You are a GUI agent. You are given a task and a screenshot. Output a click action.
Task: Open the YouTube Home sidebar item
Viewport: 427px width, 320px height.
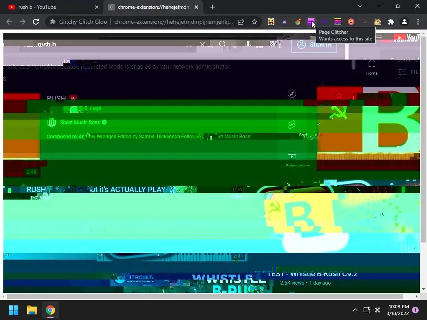[372, 67]
